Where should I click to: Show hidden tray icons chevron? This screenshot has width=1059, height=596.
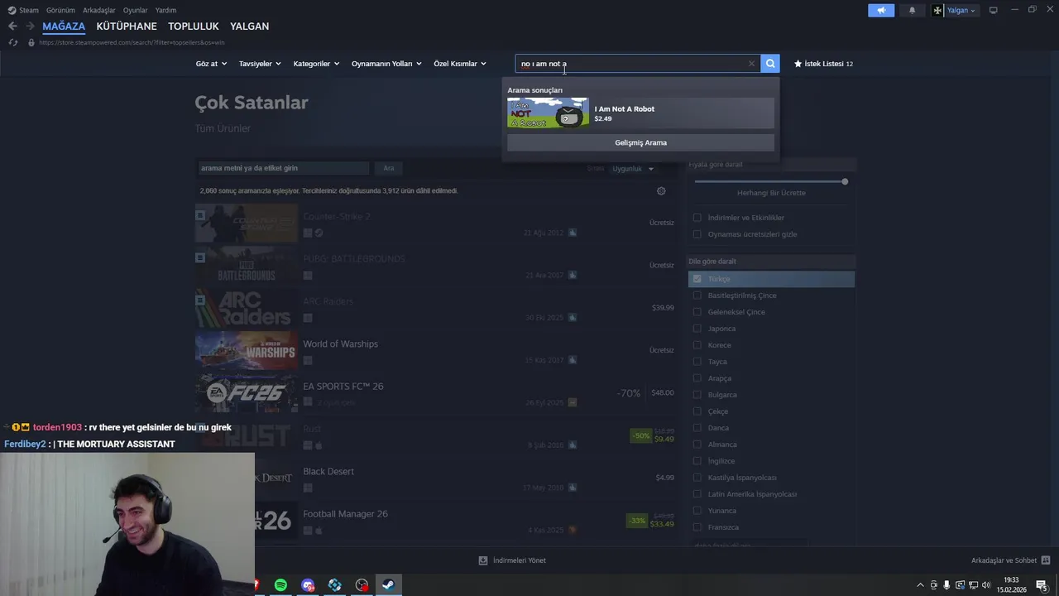coord(920,585)
